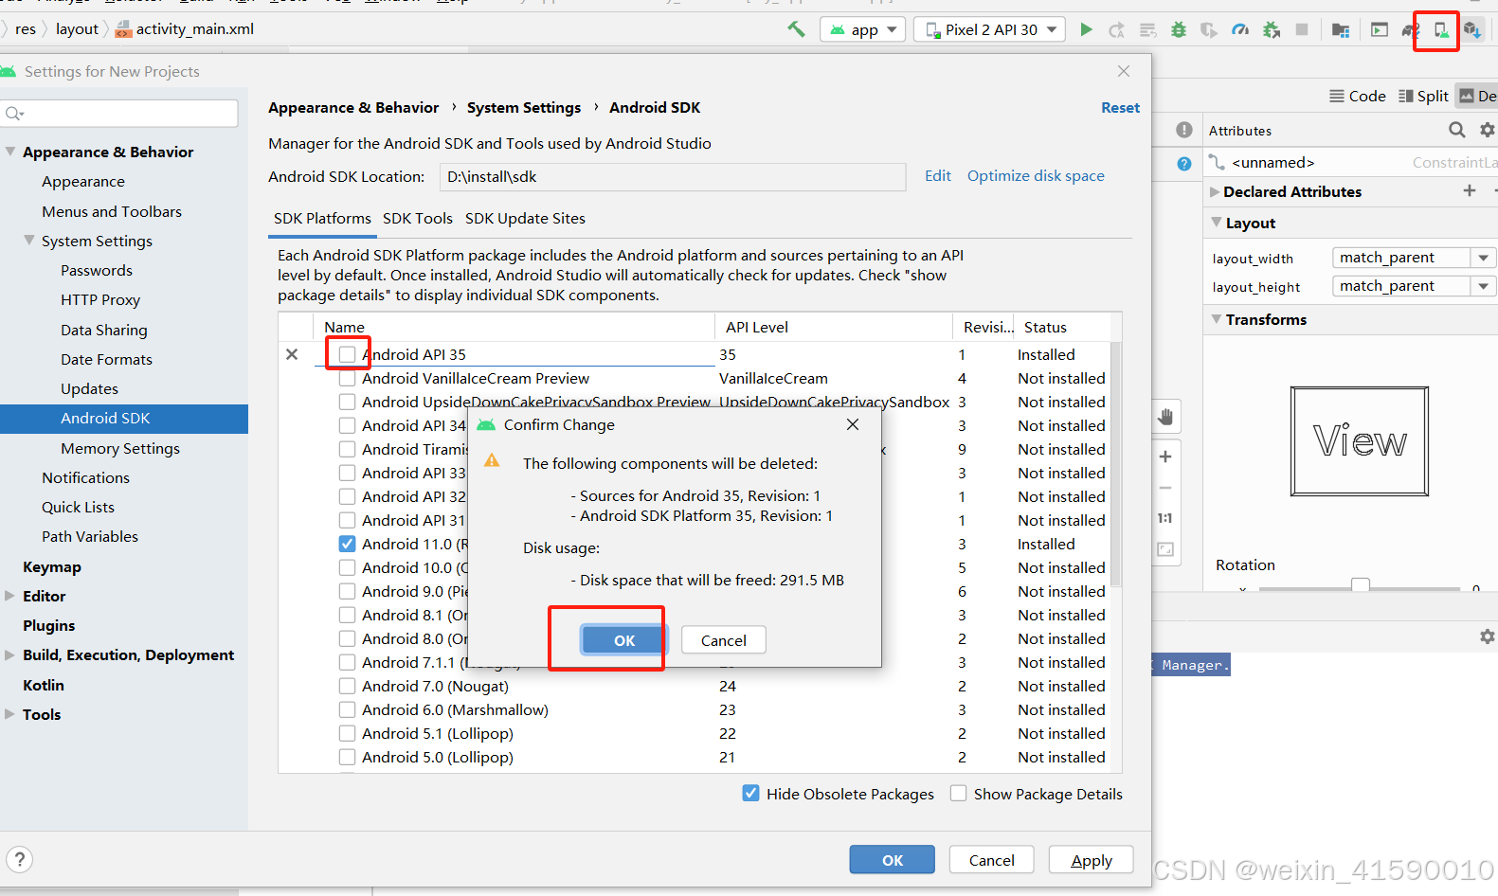Click the Run Anything icon in toolbar
This screenshot has width=1498, height=896.
pos(1380,30)
